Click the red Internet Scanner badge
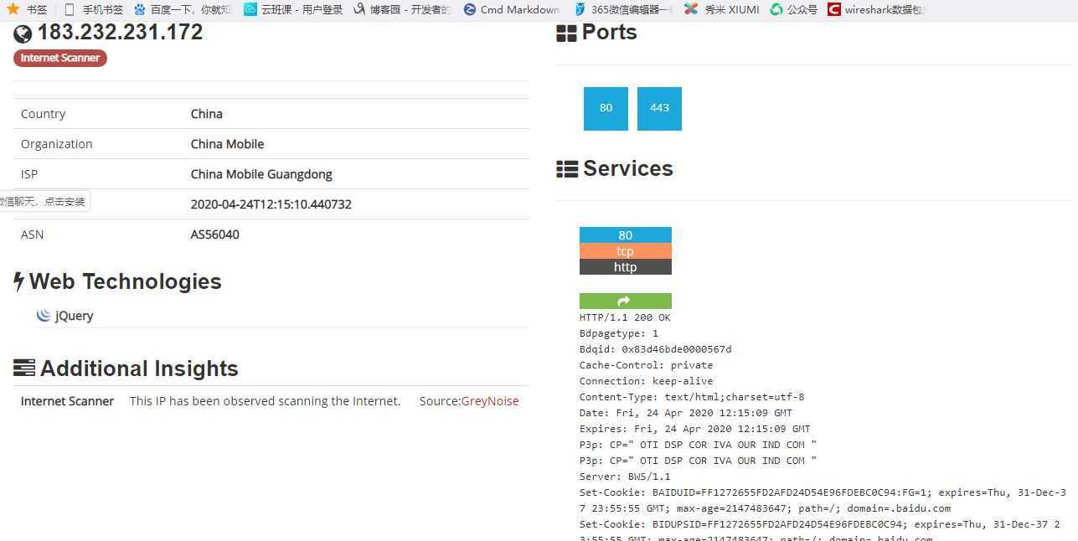The height and width of the screenshot is (541, 1078). 60,58
